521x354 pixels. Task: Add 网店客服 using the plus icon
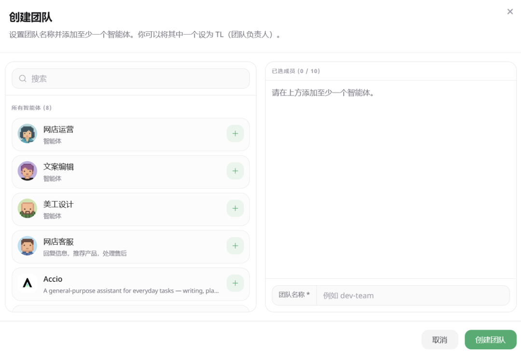point(235,246)
